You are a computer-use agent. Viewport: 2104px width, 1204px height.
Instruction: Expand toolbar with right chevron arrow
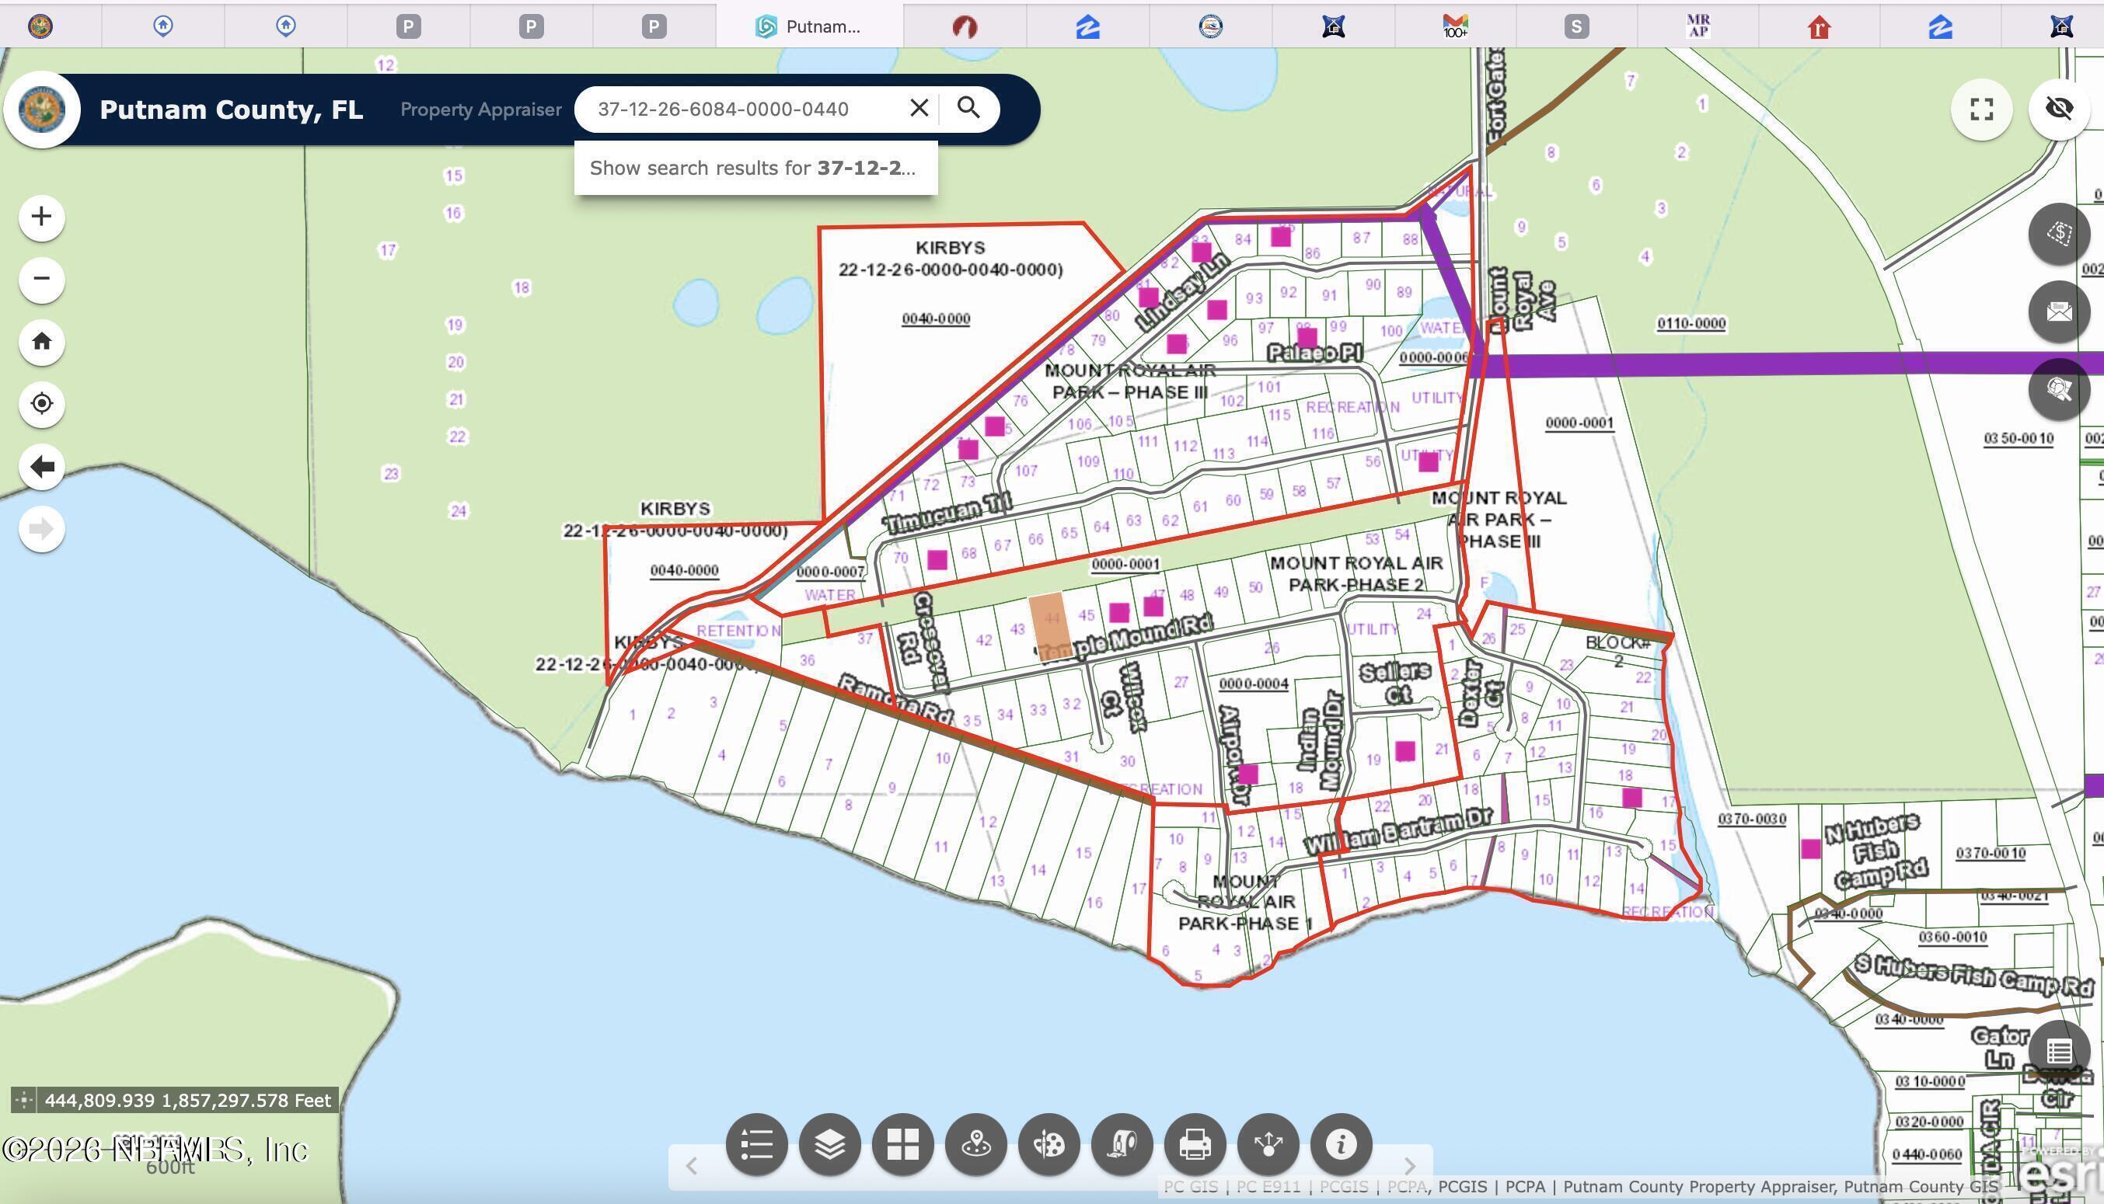[1410, 1166]
